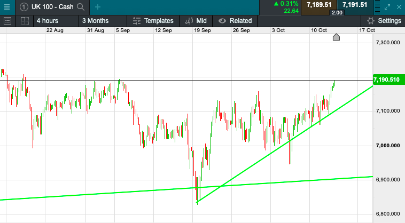Add a new chart tab with plus icon
The image size is (405, 223).
coord(98,7)
